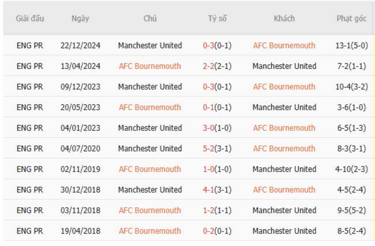Click the 2-2(2-1) score on 13/04/2024
The height and width of the screenshot is (246, 375).
tap(217, 66)
